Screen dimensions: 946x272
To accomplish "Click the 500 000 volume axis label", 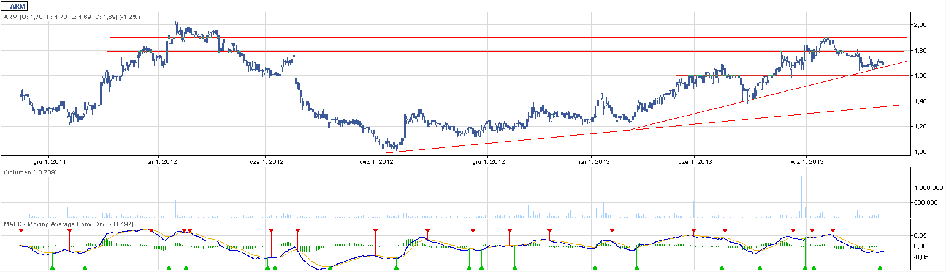I will point(927,204).
